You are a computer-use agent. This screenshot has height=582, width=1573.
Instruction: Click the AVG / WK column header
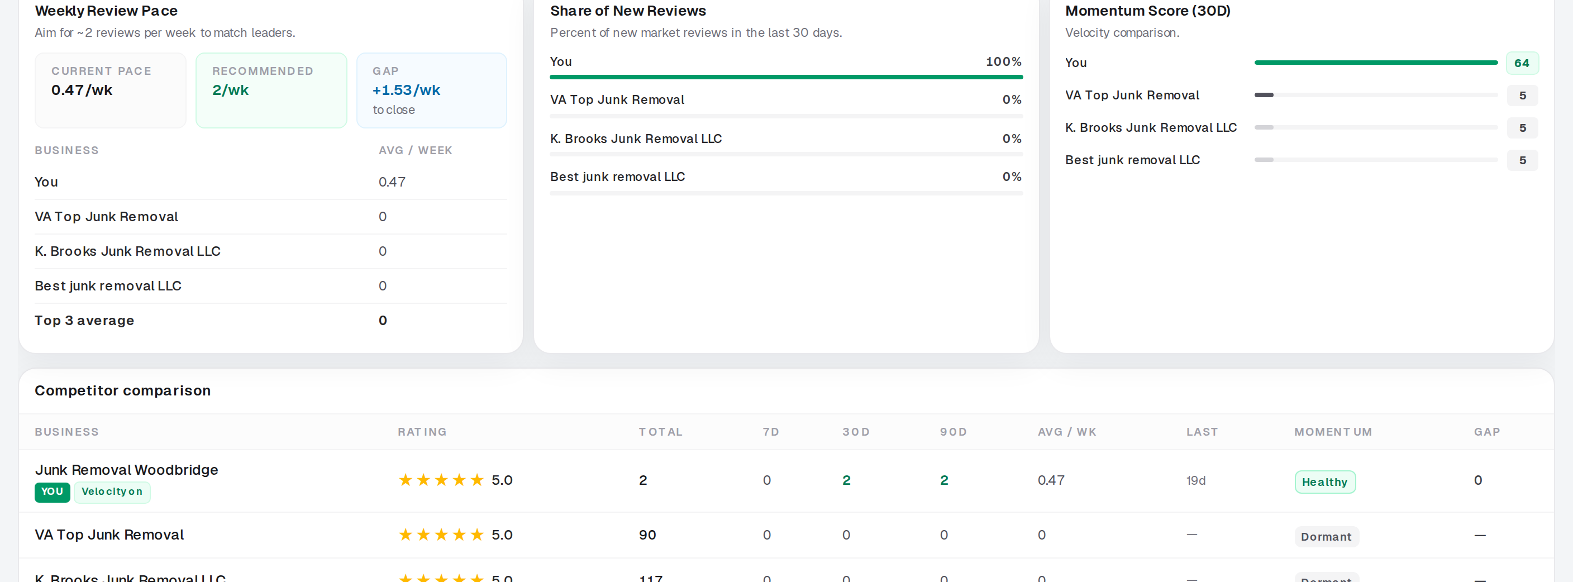(x=1067, y=432)
